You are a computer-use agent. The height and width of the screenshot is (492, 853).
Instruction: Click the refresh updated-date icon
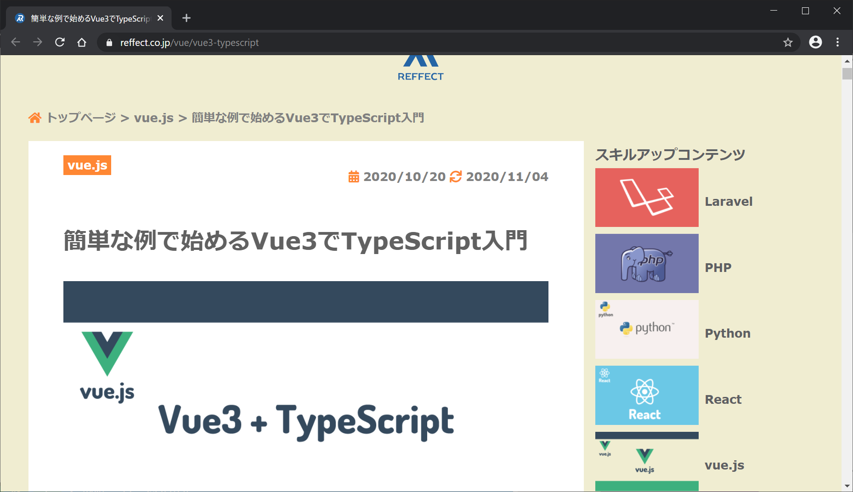[x=456, y=177]
